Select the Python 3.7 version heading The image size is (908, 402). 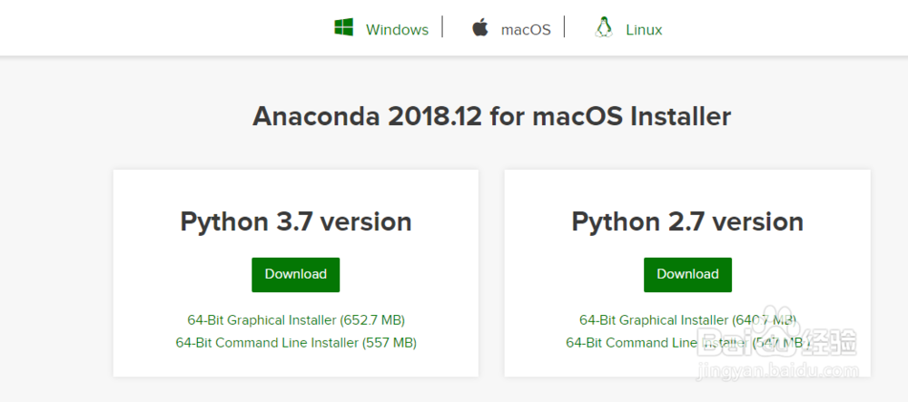[x=296, y=222]
